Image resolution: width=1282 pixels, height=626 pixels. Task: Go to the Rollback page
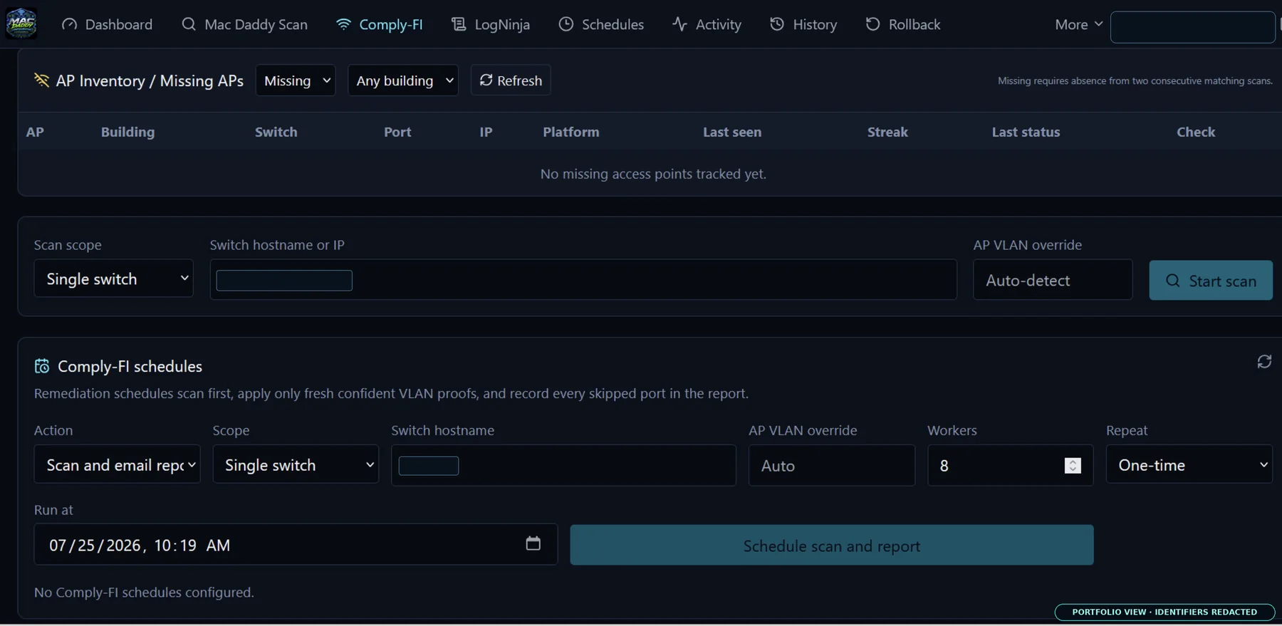pos(903,24)
